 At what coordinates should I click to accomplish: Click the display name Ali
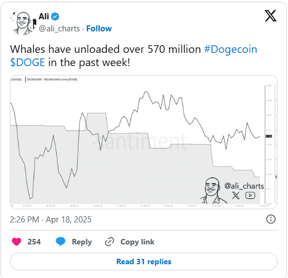[x=44, y=17]
